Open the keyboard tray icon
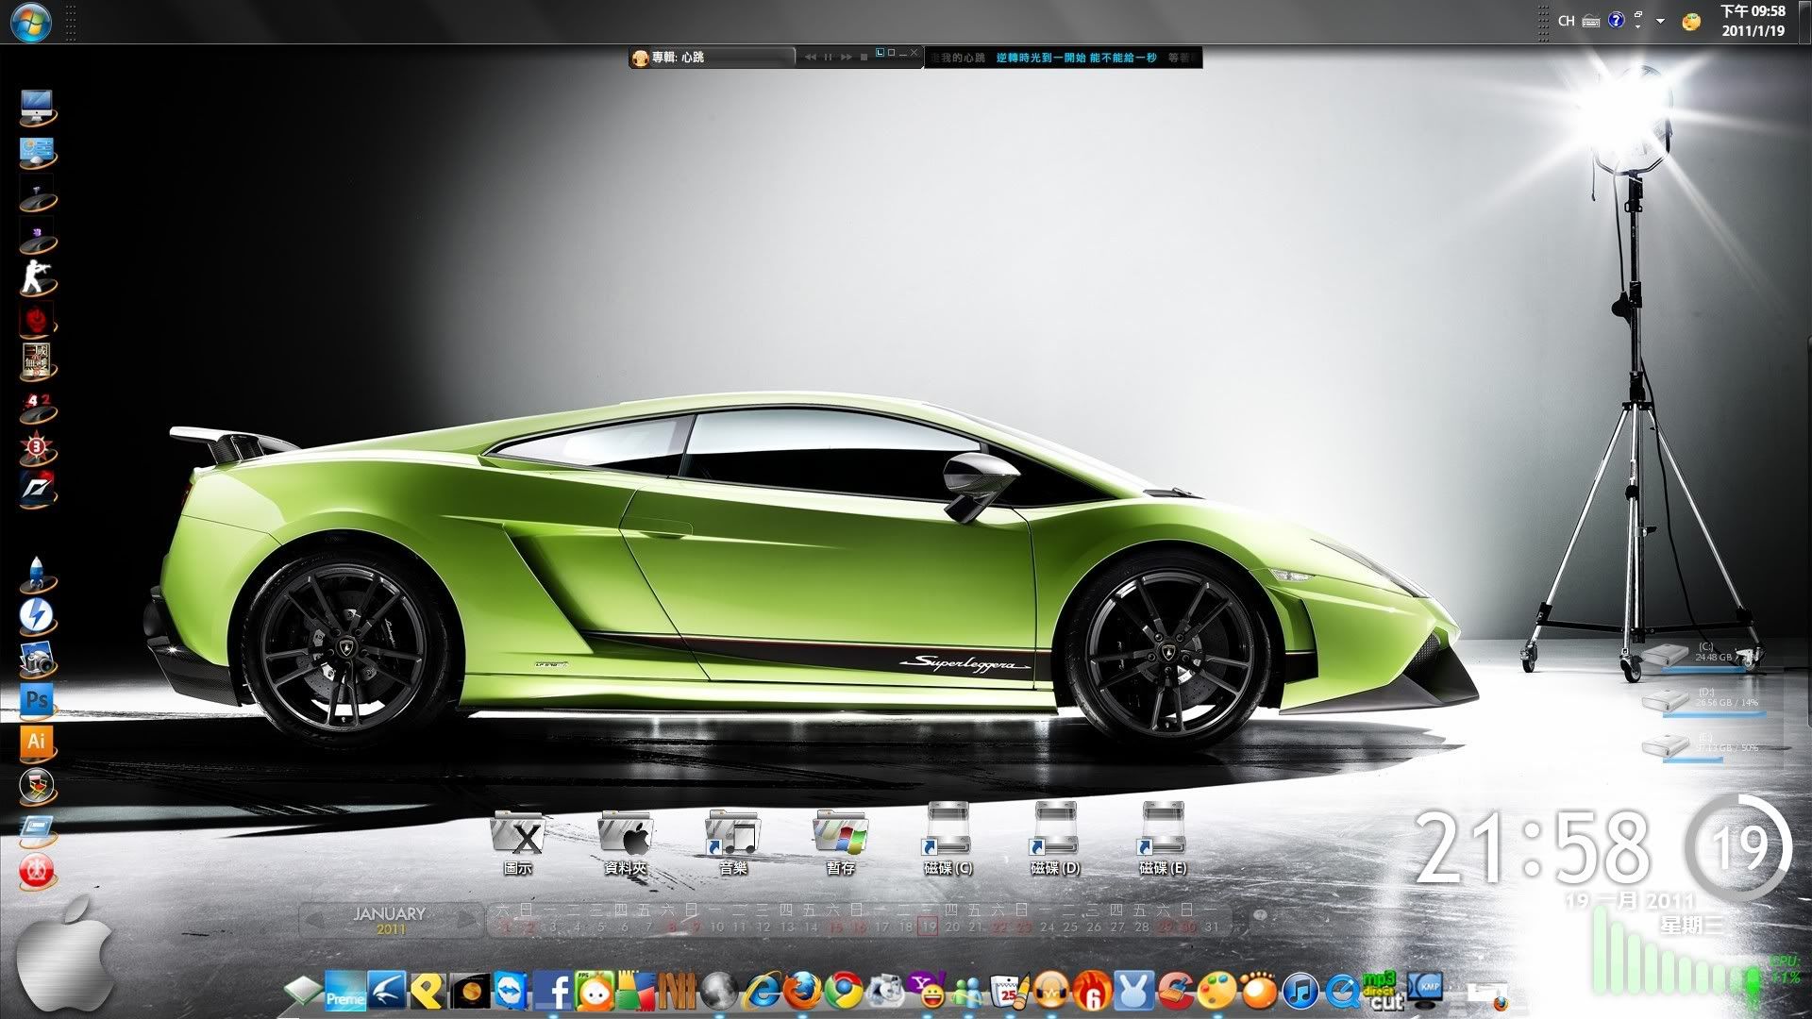1812x1019 pixels. (1591, 21)
